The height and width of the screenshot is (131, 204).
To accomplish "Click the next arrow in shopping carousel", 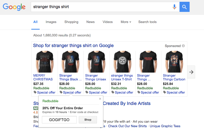I will point(191,72).
